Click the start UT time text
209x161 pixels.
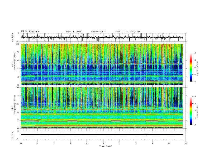click(127, 32)
